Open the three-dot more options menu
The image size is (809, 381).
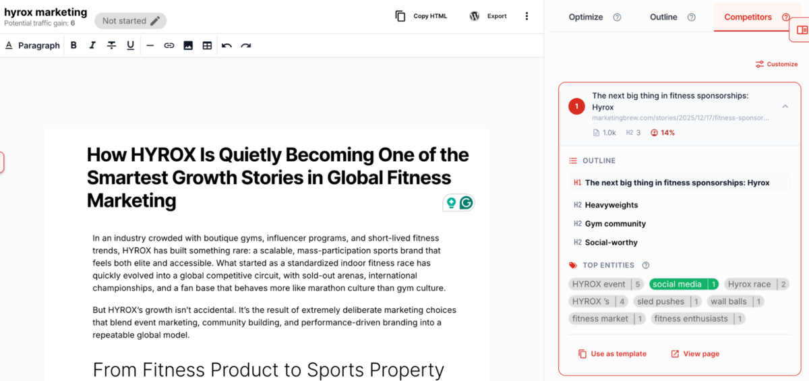point(527,16)
